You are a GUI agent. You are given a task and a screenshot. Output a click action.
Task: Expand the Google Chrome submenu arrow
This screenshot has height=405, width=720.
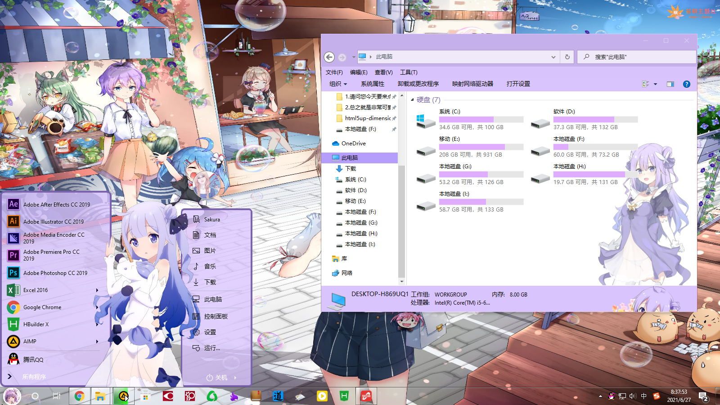click(97, 307)
